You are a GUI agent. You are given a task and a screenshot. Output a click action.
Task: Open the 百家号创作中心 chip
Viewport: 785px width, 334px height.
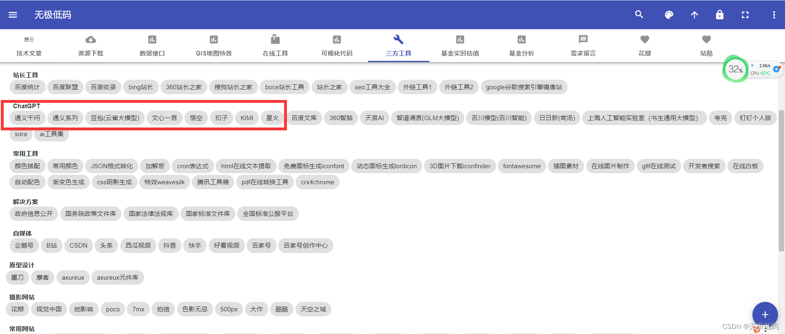tap(306, 246)
